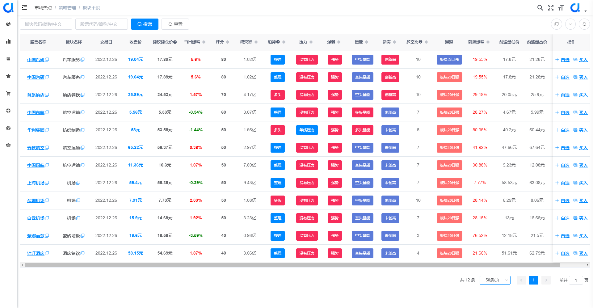The height and width of the screenshot is (308, 593).
Task: Click the app logo in top-left
Action: [x=8, y=8]
